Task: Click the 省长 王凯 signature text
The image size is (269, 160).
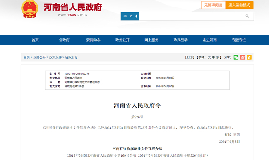Action: [x=232, y=135]
